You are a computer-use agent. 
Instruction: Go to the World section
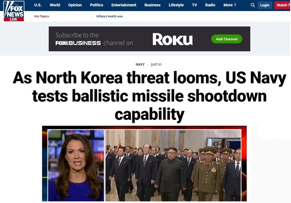coord(55,5)
